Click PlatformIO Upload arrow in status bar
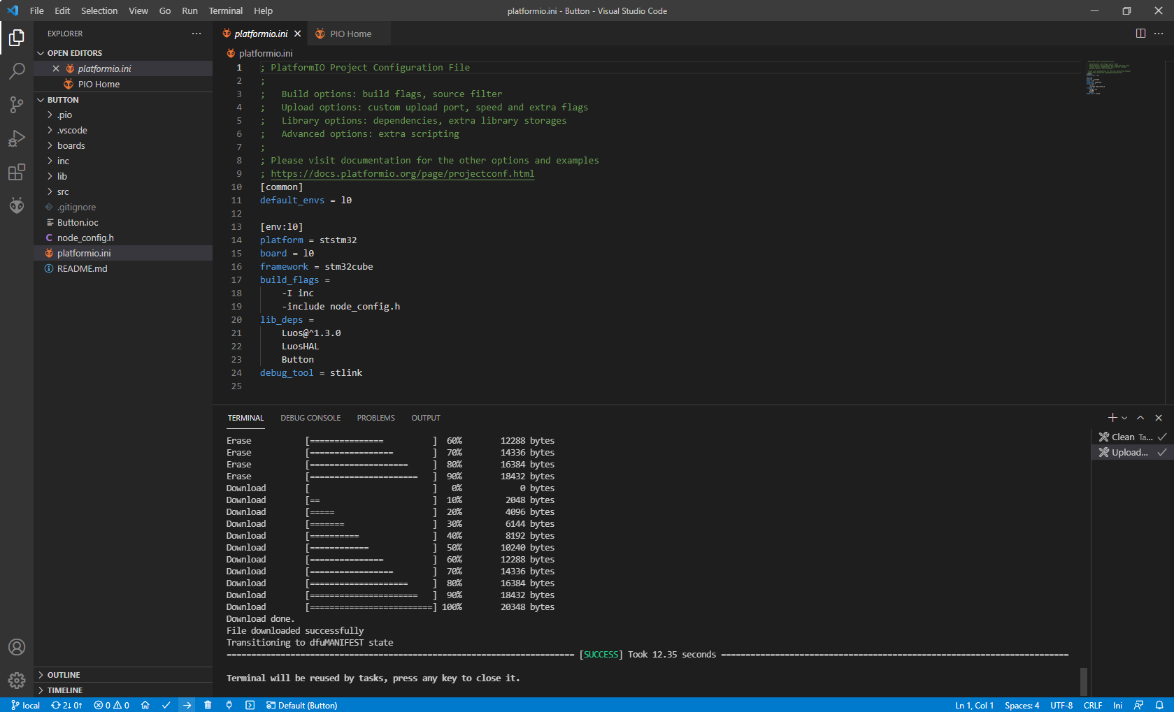This screenshot has height=712, width=1174. click(187, 705)
